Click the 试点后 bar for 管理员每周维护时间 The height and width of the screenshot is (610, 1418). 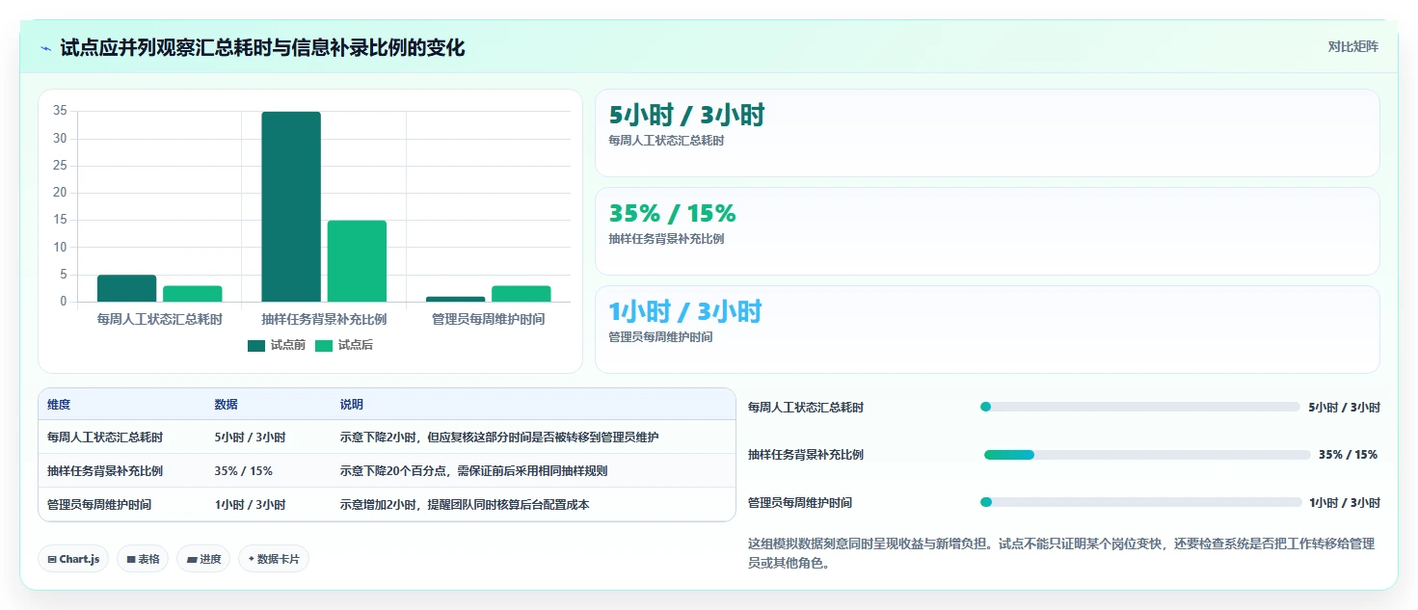tap(522, 294)
